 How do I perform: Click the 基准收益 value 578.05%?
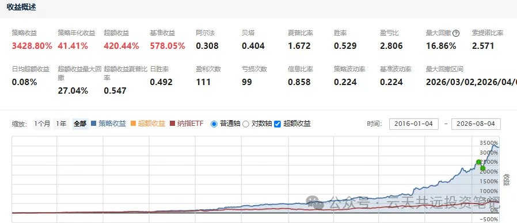(x=168, y=46)
